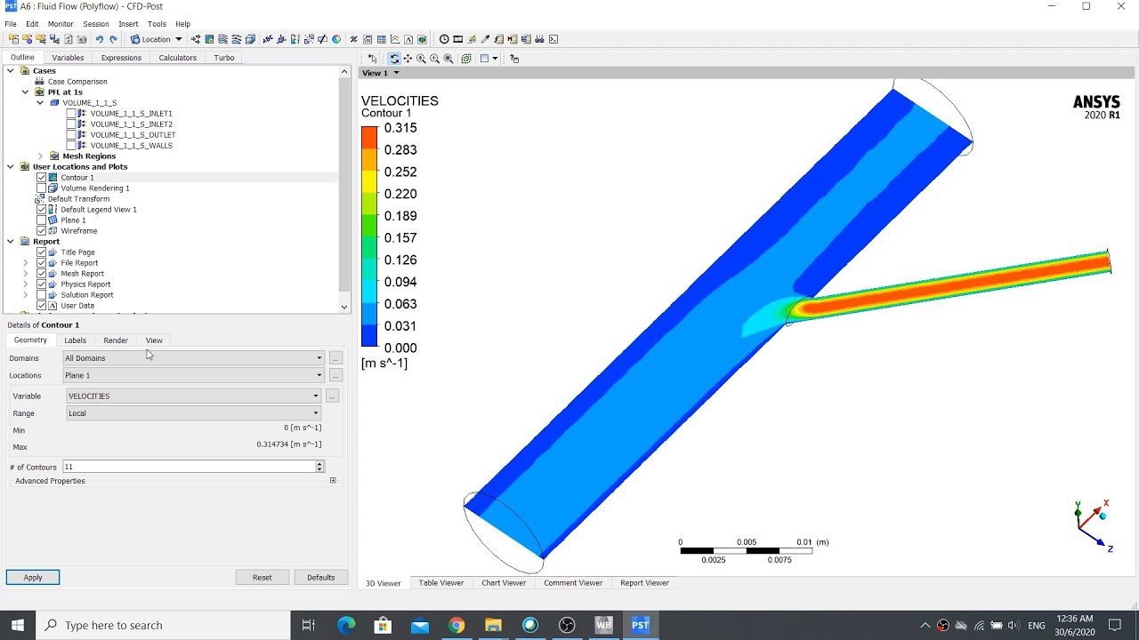This screenshot has width=1139, height=640.
Task: Open the Command Editor icon
Action: (553, 39)
